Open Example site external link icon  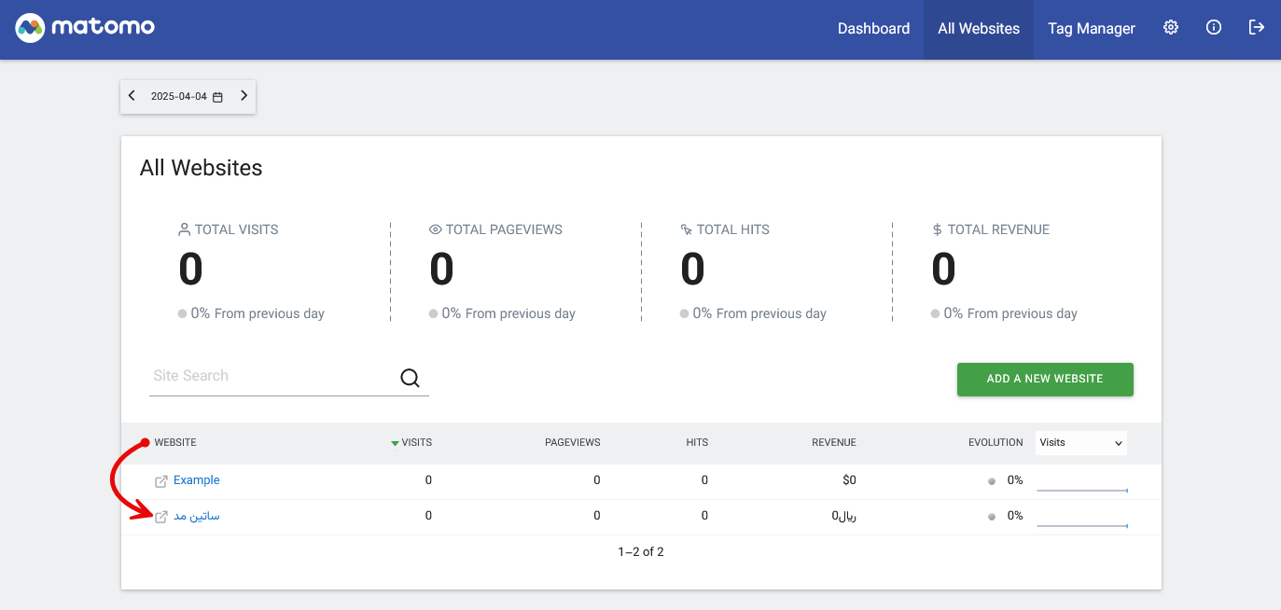(x=161, y=481)
